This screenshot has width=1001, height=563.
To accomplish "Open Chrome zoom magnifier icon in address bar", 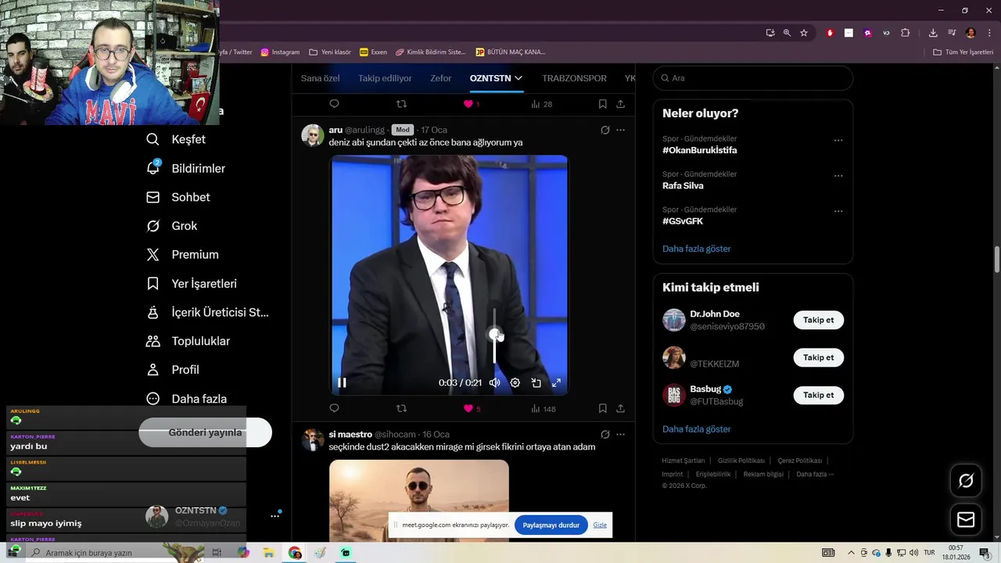I will click(787, 33).
